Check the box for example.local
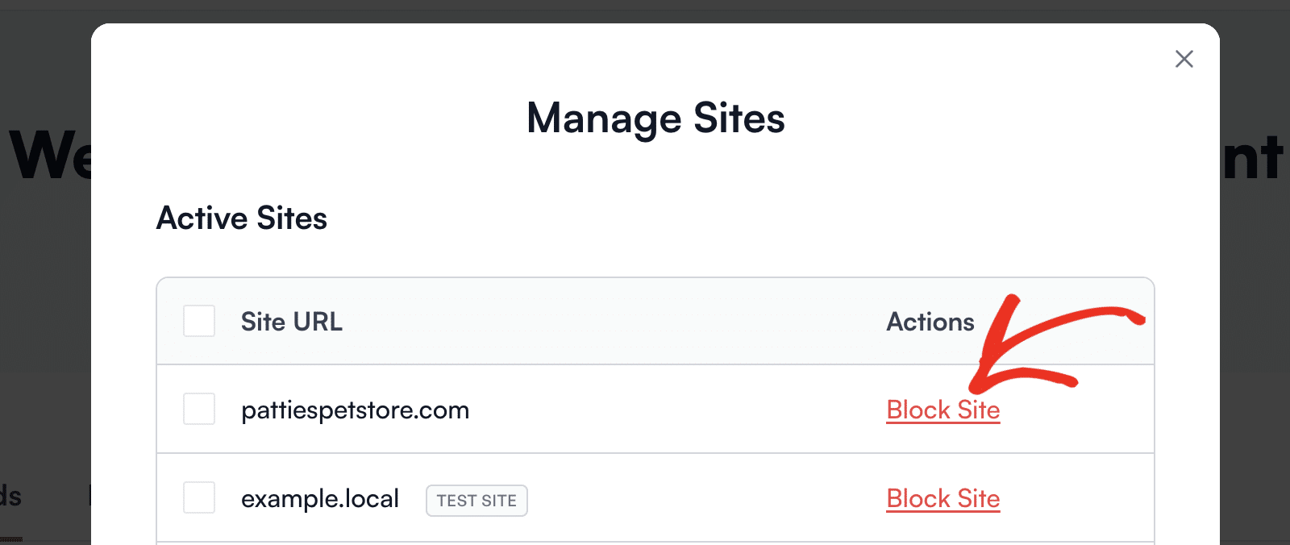Viewport: 1290px width, 545px height. [199, 497]
